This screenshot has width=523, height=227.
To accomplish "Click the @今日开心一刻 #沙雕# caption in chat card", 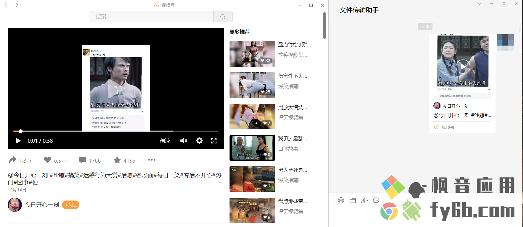I will 462,115.
